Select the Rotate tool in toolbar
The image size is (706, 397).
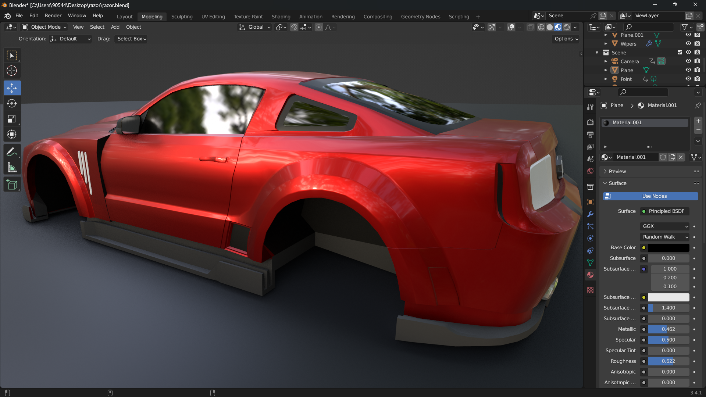[x=12, y=103]
